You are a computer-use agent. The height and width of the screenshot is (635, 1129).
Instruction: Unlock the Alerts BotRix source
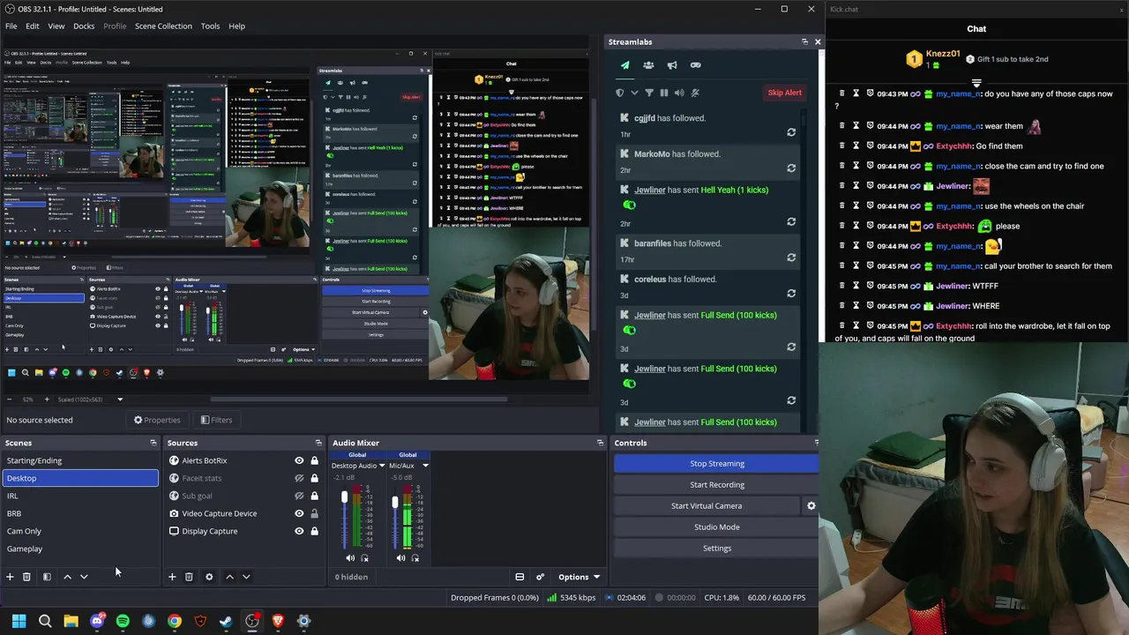314,460
